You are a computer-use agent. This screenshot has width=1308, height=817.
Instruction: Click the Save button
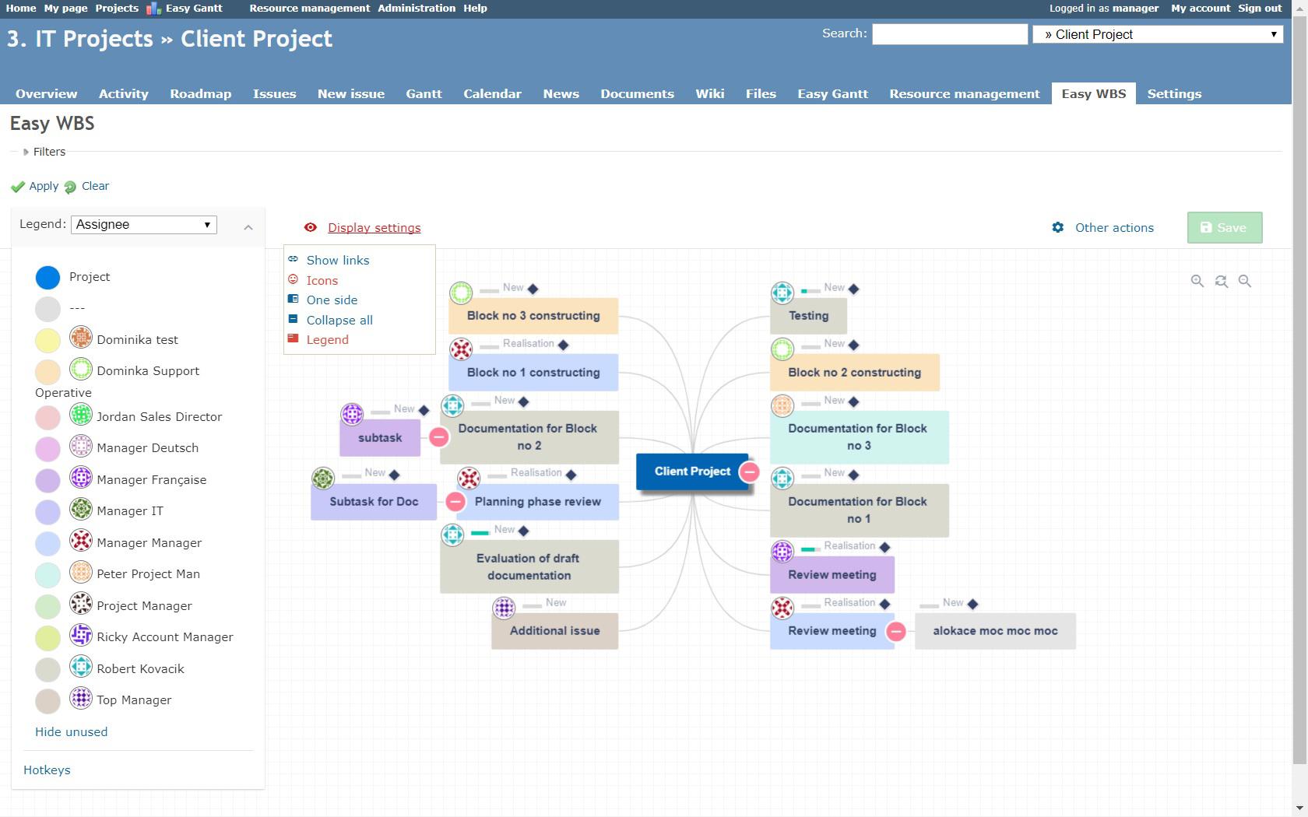(x=1224, y=228)
